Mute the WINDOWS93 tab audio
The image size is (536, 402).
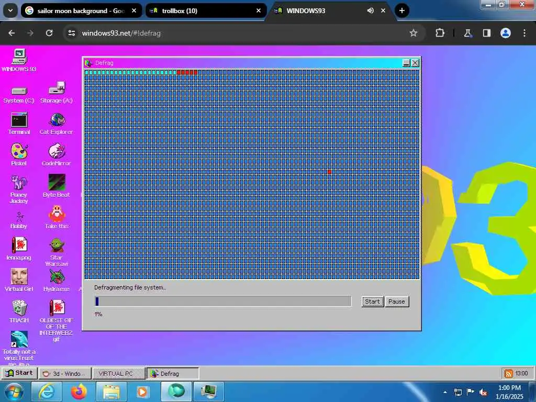(370, 10)
